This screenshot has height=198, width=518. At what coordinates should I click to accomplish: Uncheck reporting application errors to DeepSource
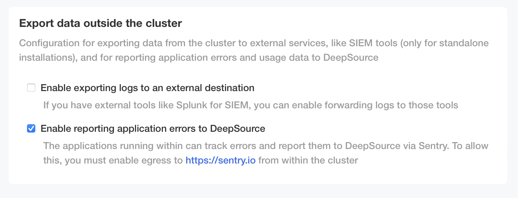tap(31, 129)
